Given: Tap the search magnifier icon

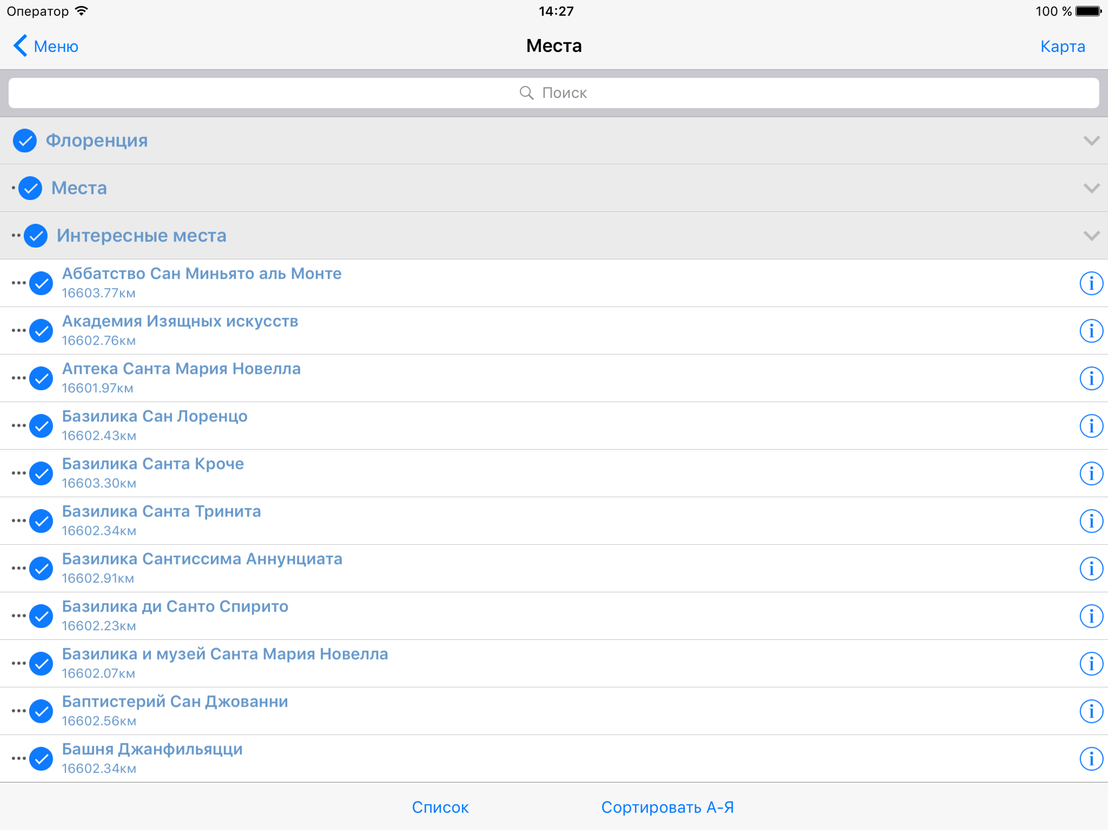Looking at the screenshot, I should tap(526, 93).
